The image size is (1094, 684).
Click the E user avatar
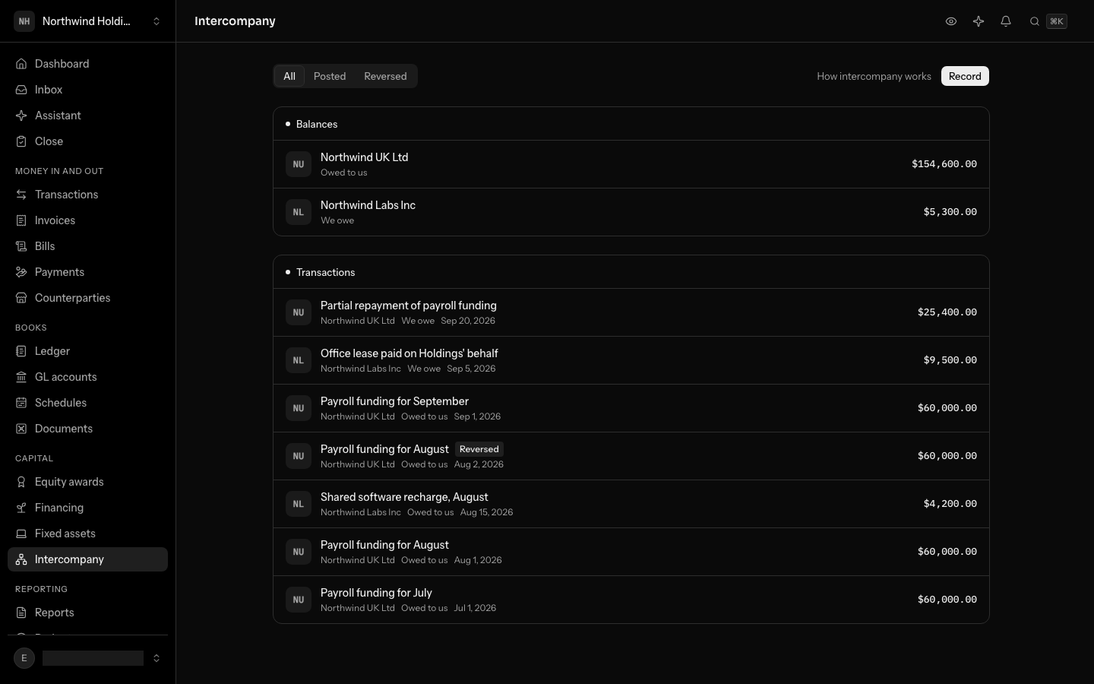[24, 658]
